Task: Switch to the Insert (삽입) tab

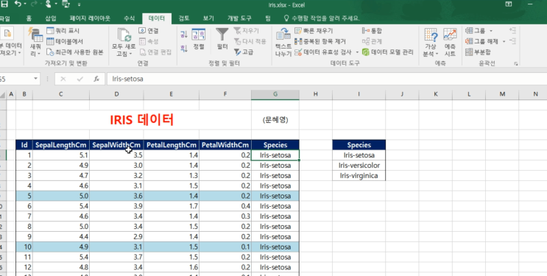Action: coord(51,18)
